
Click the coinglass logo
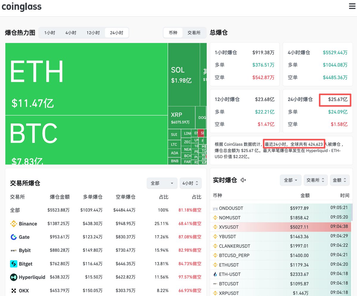point(21,7)
